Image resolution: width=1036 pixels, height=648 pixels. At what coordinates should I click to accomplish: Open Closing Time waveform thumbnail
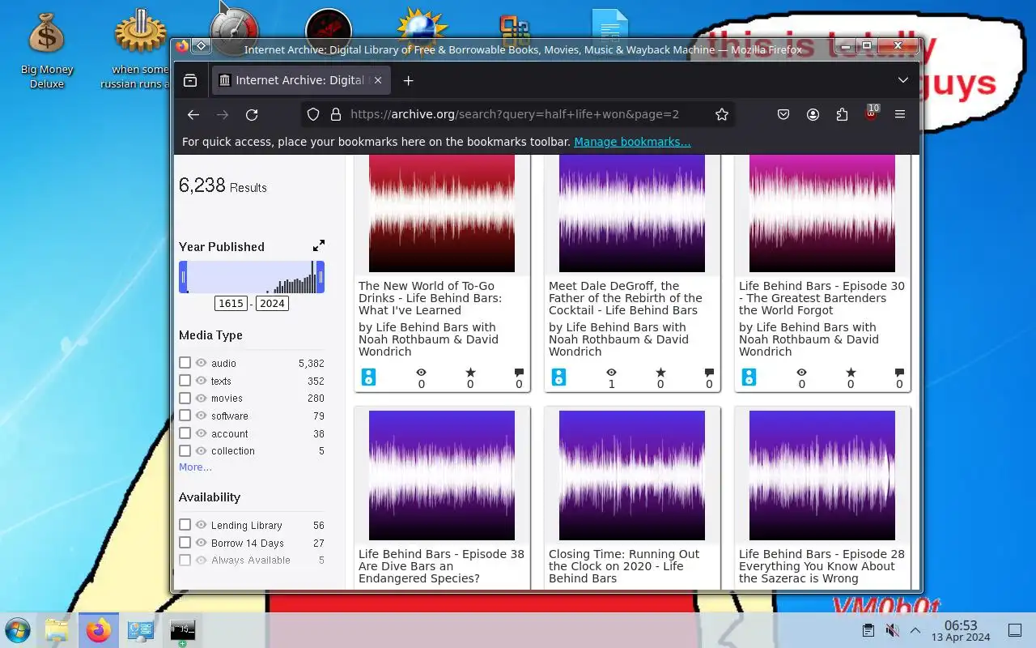(632, 475)
